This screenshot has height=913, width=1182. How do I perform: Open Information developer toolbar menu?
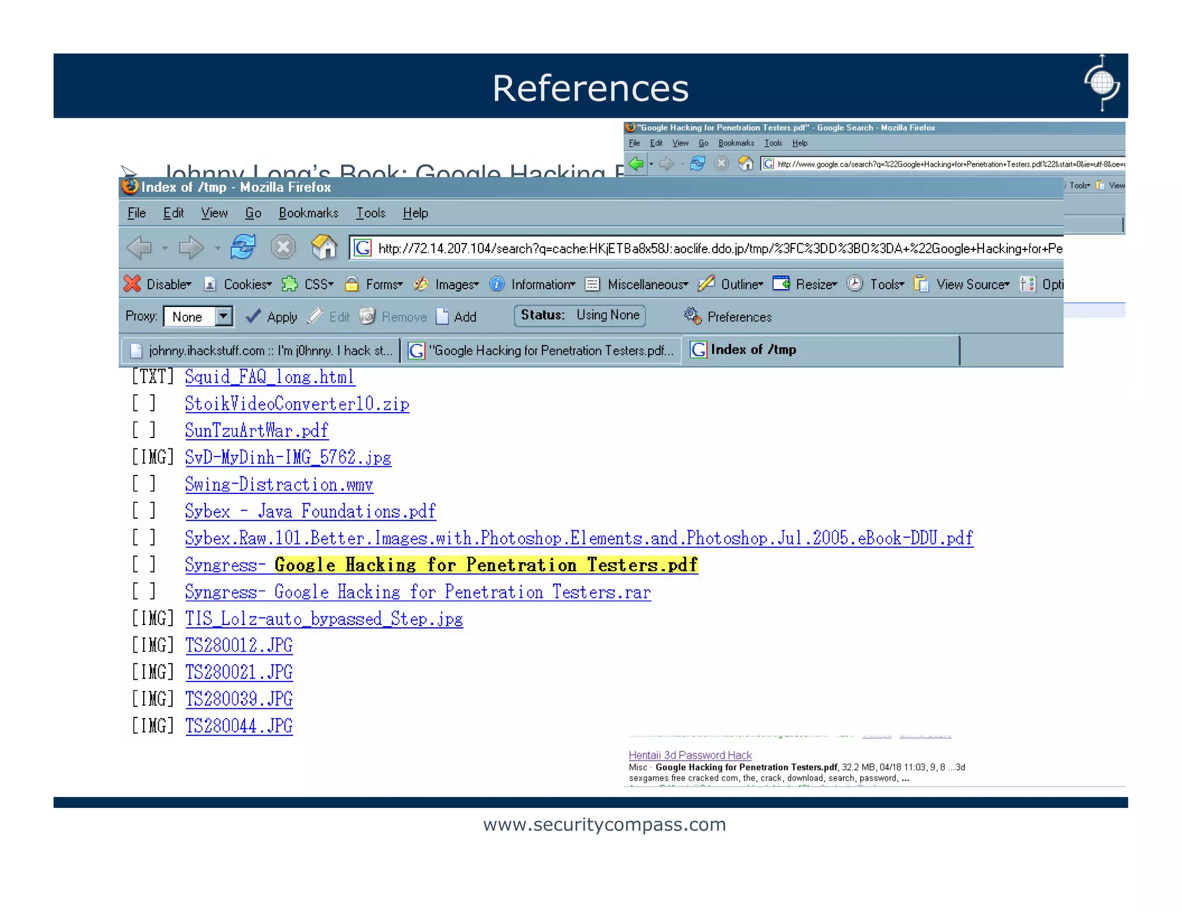tap(532, 284)
